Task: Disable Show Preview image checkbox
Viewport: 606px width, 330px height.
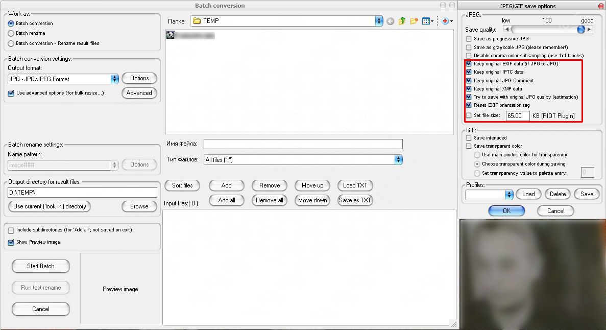Action: tap(11, 242)
